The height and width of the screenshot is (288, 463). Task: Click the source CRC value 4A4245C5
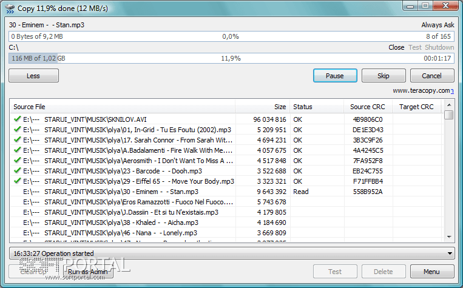[x=368, y=150]
